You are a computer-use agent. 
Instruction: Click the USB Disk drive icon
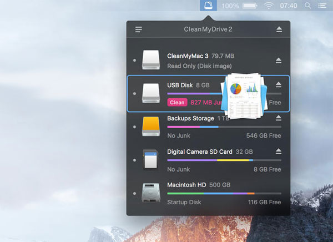[151, 93]
